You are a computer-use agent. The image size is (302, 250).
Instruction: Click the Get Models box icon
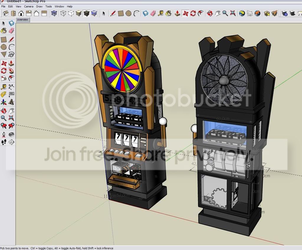pos(267,13)
